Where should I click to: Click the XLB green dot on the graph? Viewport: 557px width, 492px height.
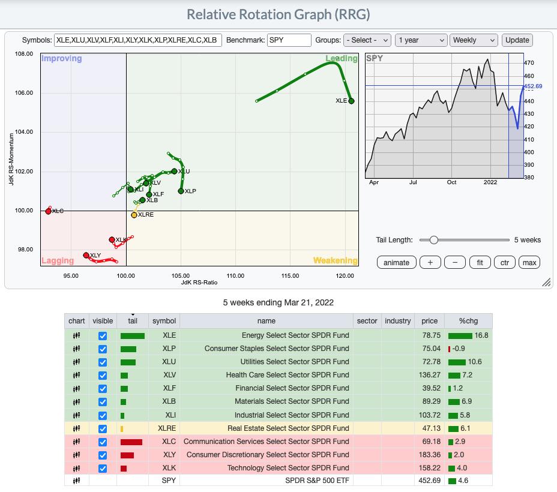[x=142, y=200]
